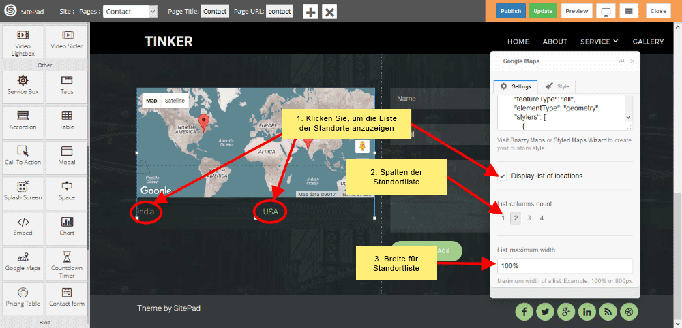682x328 pixels.
Task: Pick the Call To Action widget
Action: pos(23,157)
